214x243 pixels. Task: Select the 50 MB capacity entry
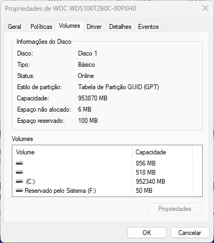[x=144, y=191]
